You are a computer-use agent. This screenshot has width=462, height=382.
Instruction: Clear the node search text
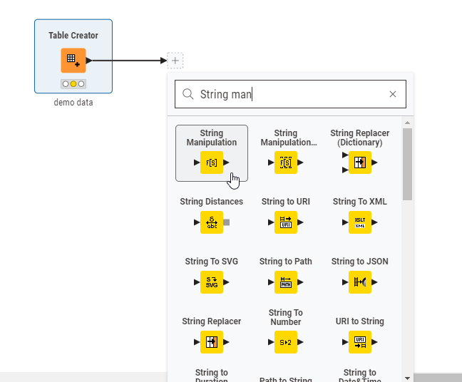click(x=393, y=94)
